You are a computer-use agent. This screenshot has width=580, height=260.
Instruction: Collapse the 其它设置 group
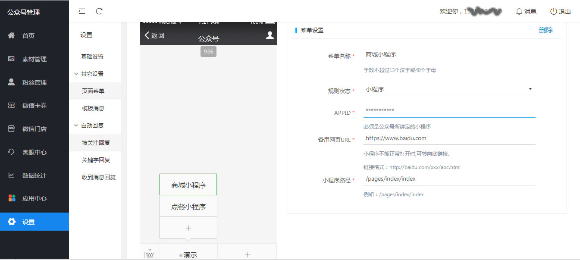[x=76, y=74]
